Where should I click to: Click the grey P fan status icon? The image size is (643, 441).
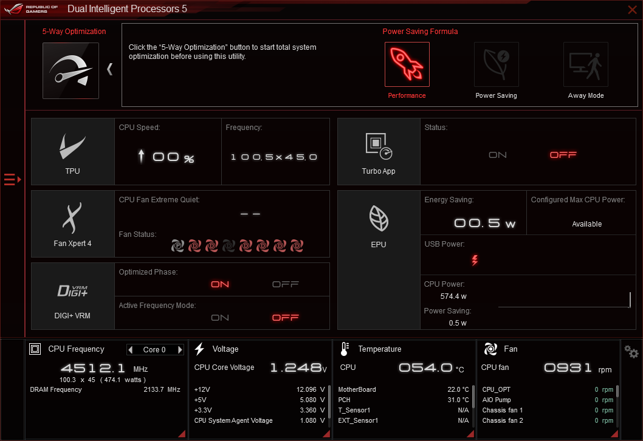click(177, 245)
